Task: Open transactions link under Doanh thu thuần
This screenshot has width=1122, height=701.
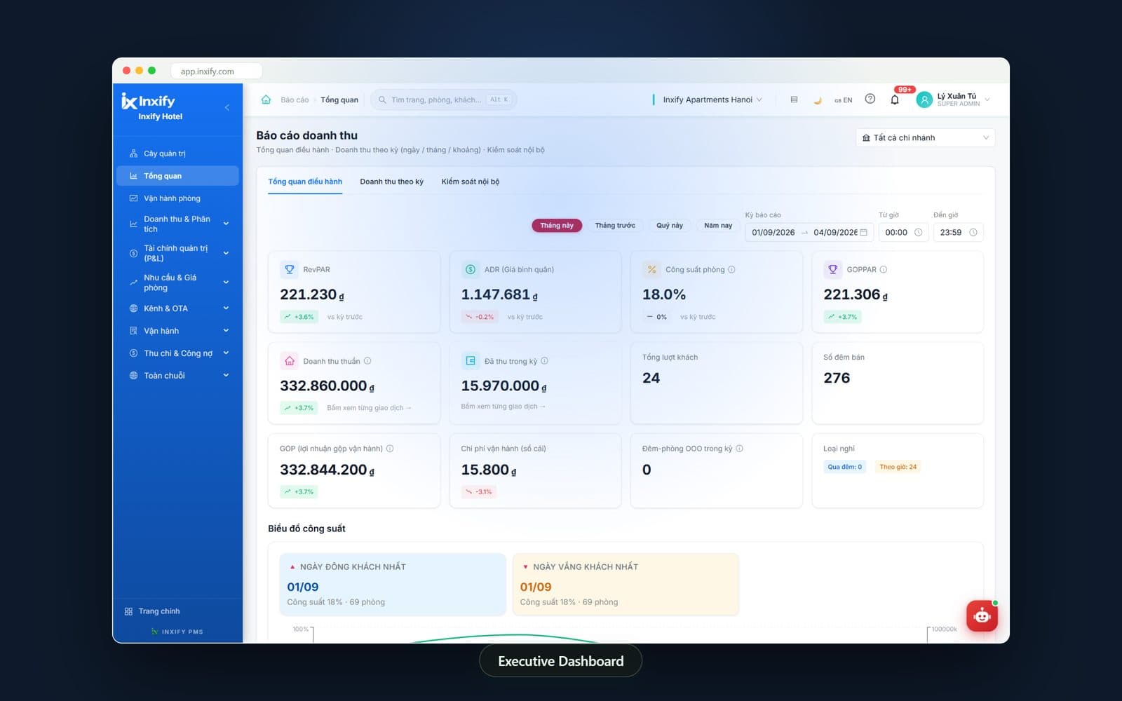Action: [x=369, y=408]
